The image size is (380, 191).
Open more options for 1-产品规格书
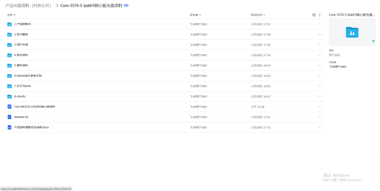[x=319, y=24]
